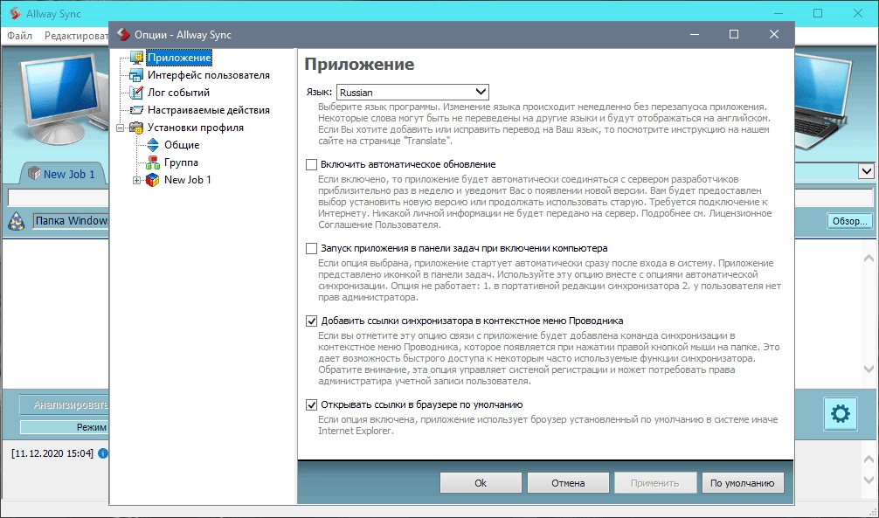The height and width of the screenshot is (518, 879).
Task: Close the Опции dialog window
Action: coord(774,34)
